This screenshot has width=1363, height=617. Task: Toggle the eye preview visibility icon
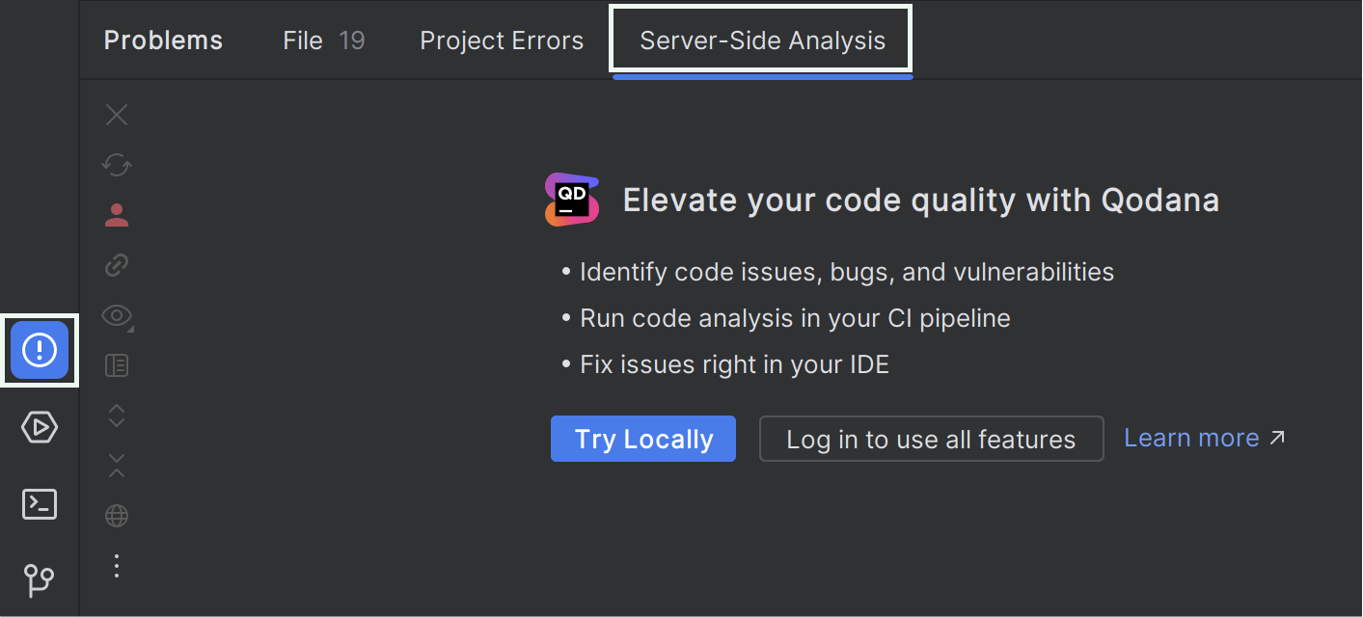[x=115, y=315]
